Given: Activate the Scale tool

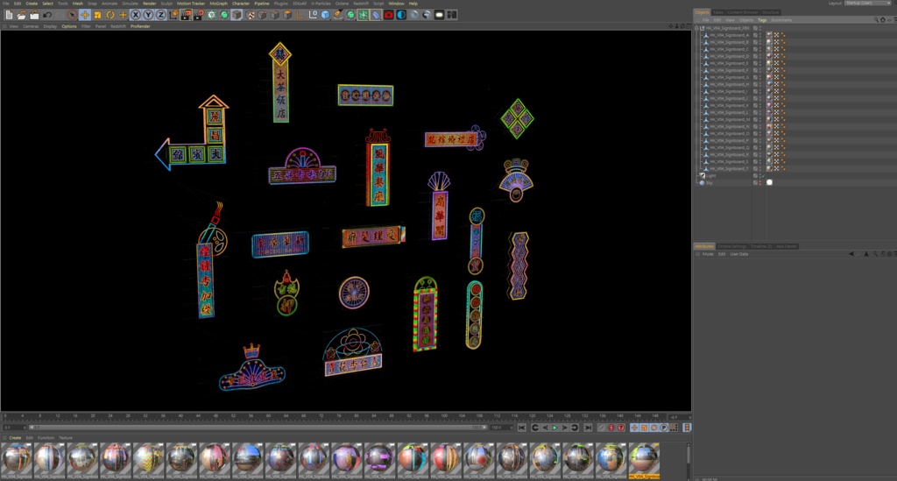Looking at the screenshot, I should (97, 15).
